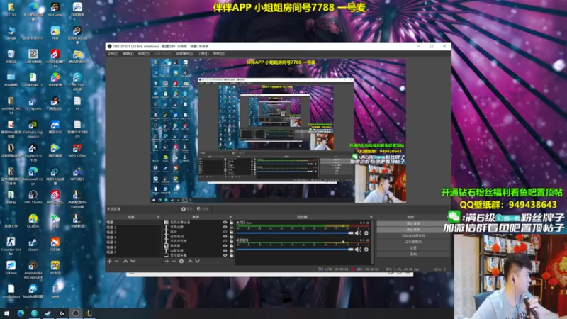Open OBS 设置 button in controls
The height and width of the screenshot is (319, 567).
pyautogui.click(x=413, y=248)
